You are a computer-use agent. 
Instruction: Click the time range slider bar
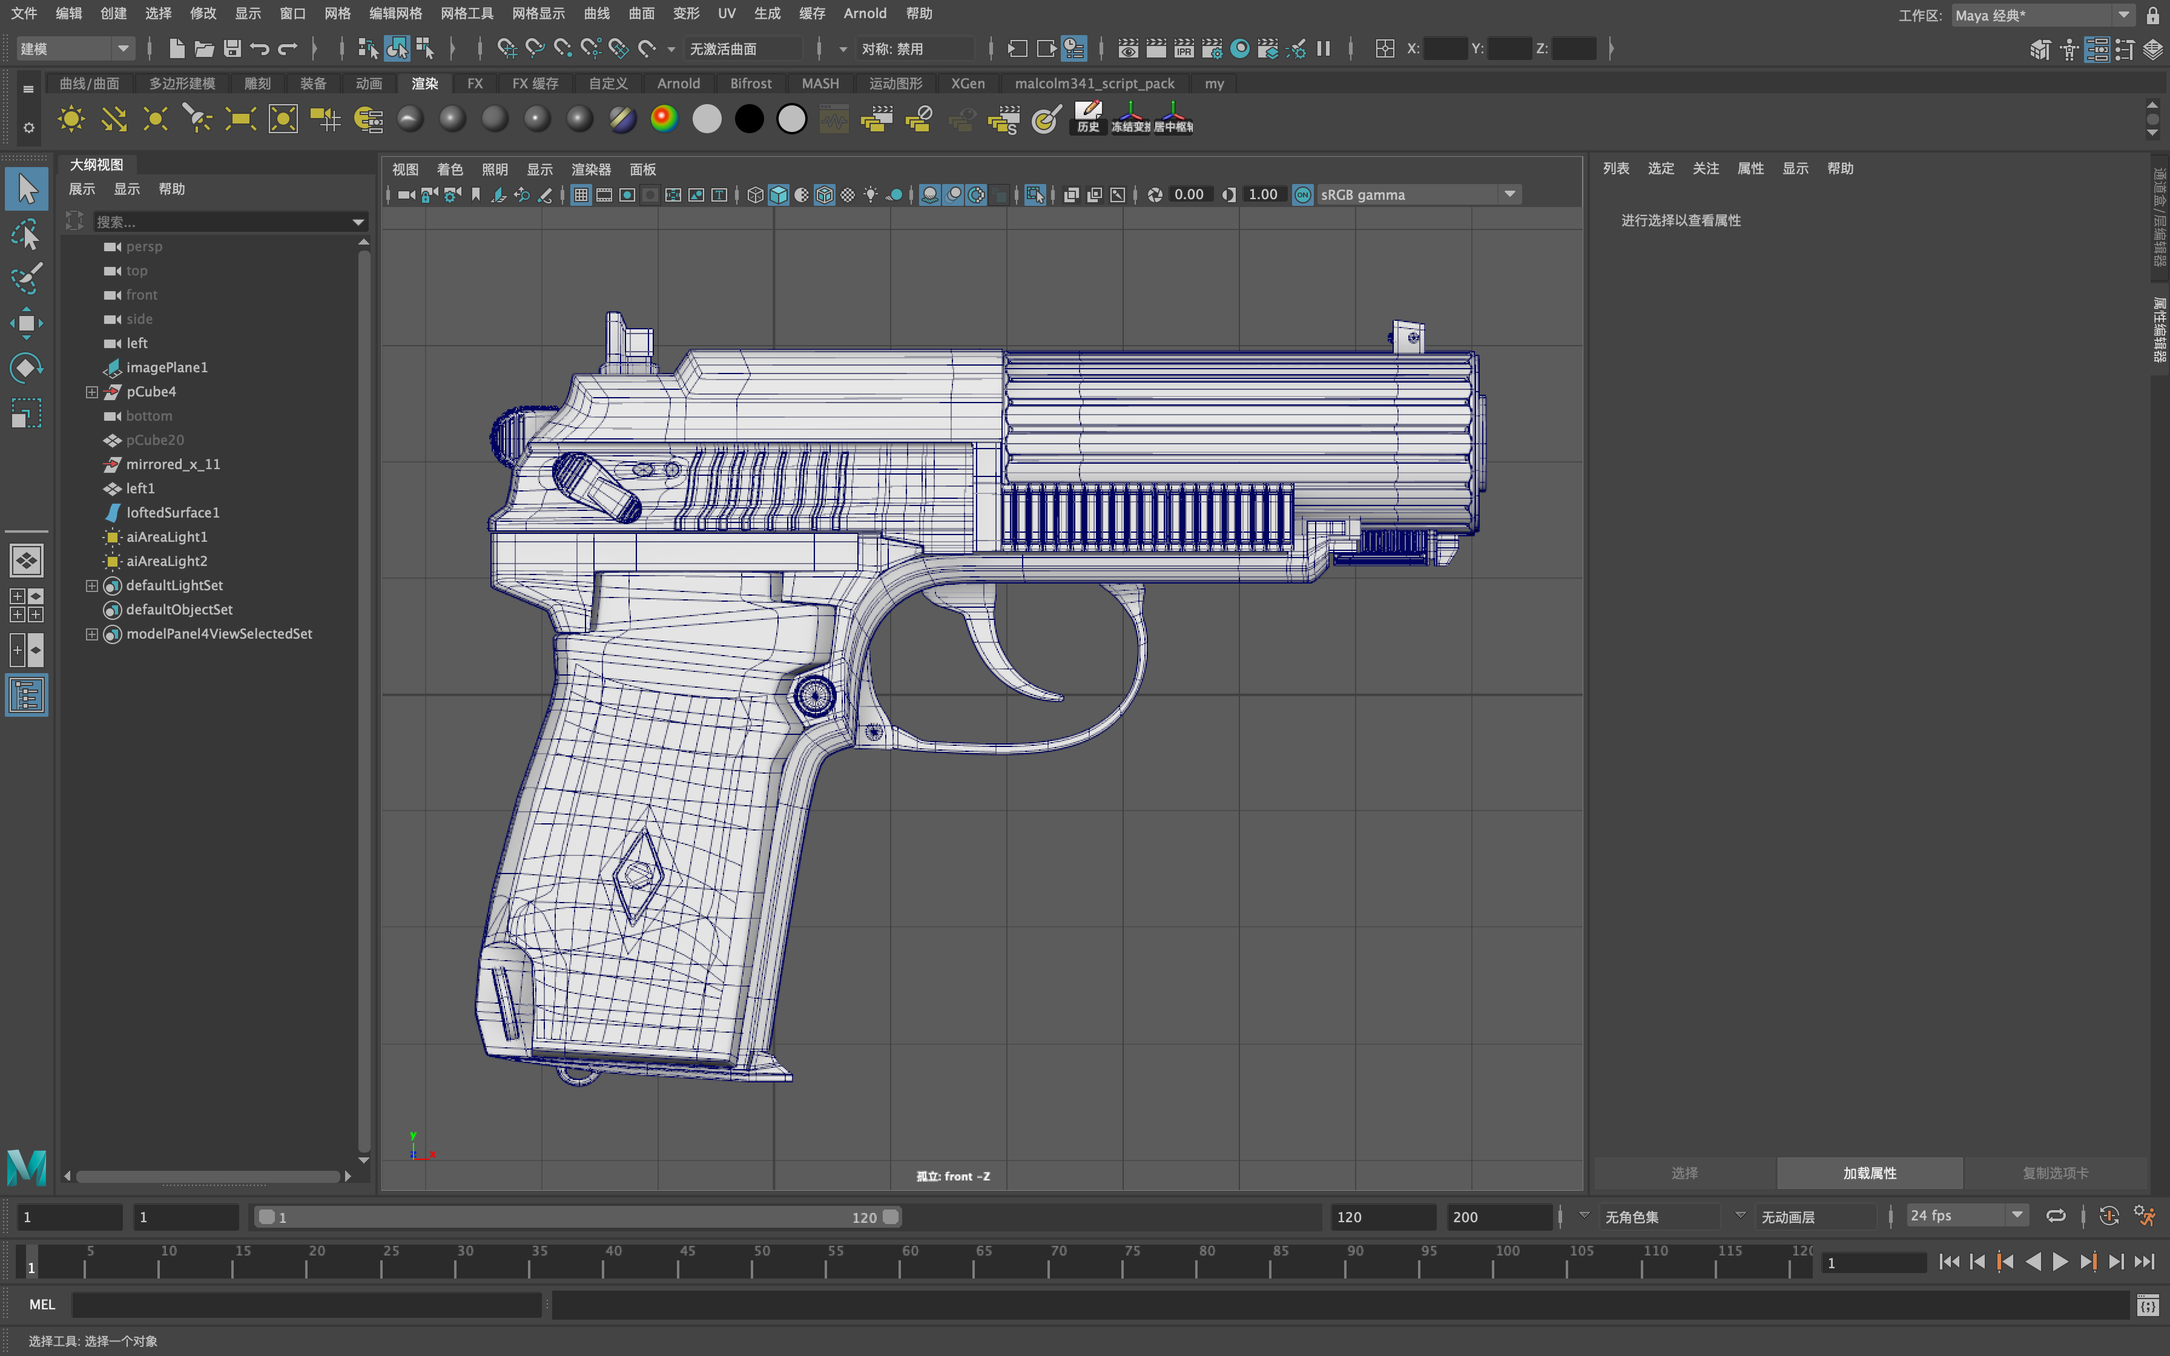point(574,1217)
